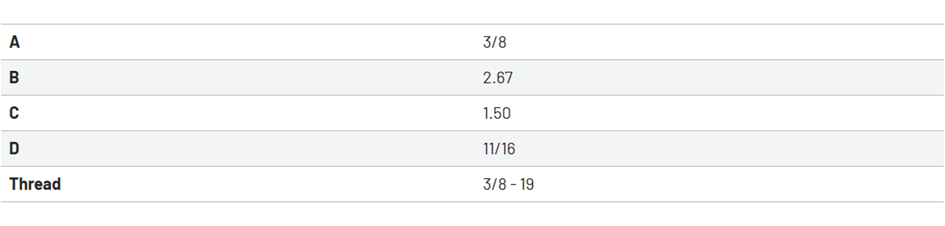
Task: Click the row label A
Action: pos(15,42)
